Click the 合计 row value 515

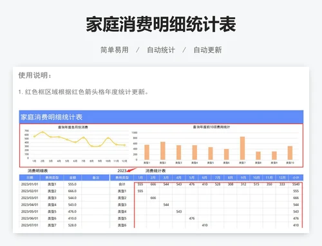tap(256, 184)
